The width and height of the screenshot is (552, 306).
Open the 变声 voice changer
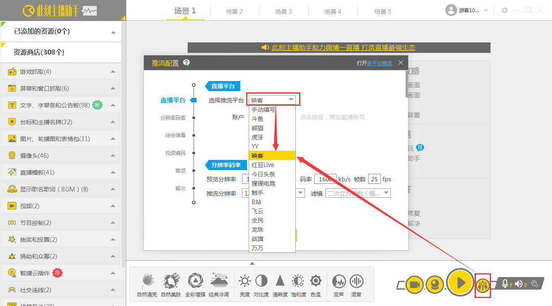[x=339, y=285]
